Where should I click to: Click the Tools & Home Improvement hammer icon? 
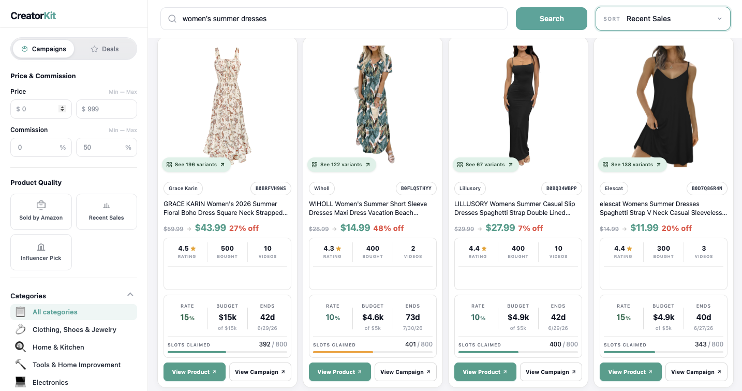tap(20, 365)
